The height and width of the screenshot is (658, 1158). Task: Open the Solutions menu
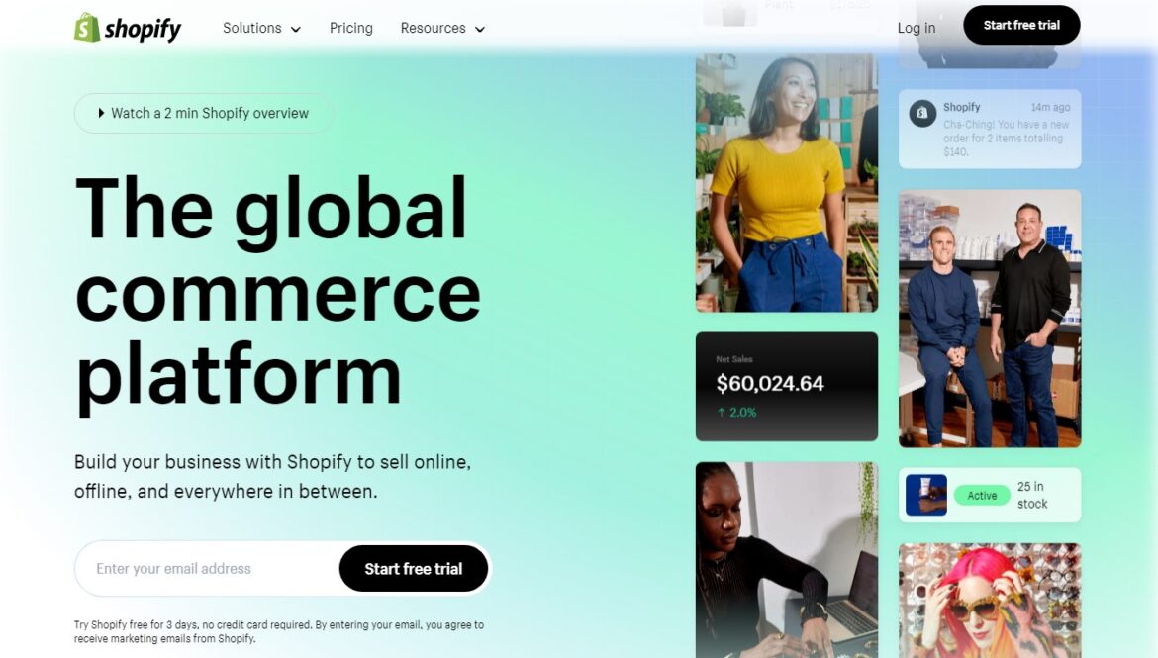(261, 28)
